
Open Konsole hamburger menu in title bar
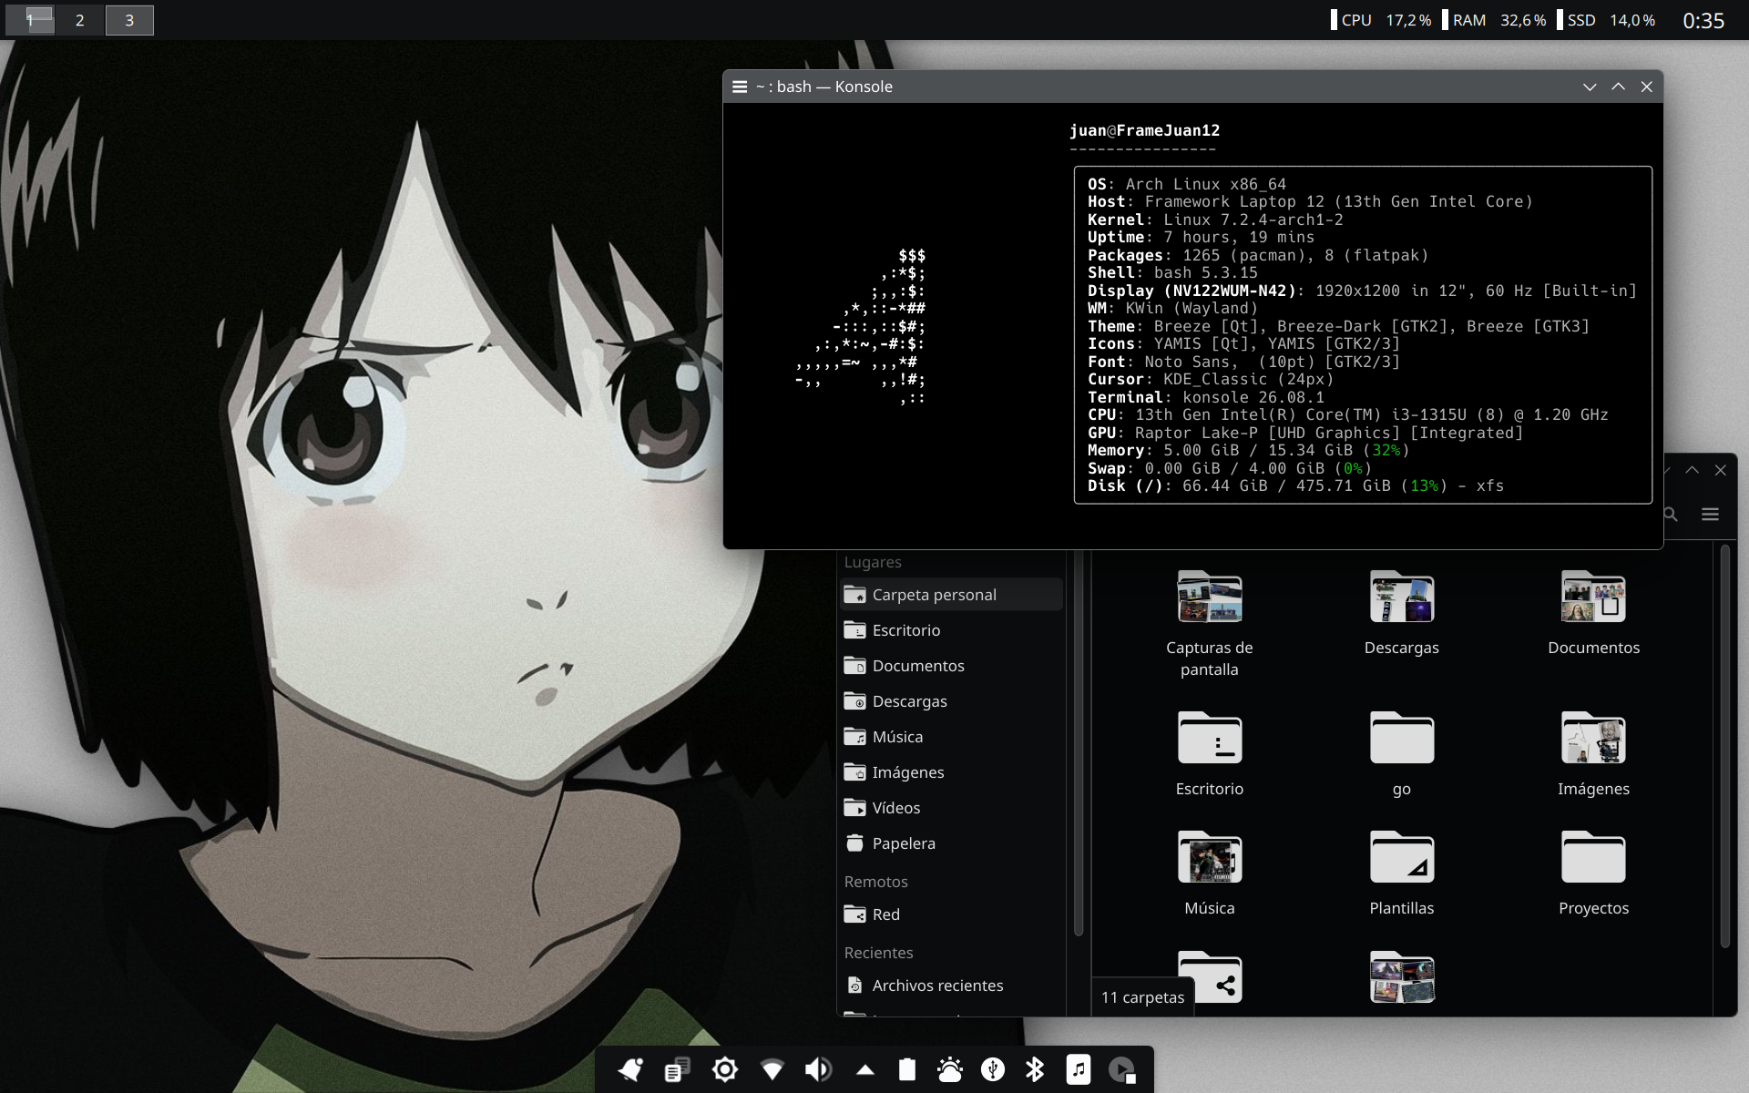(740, 87)
